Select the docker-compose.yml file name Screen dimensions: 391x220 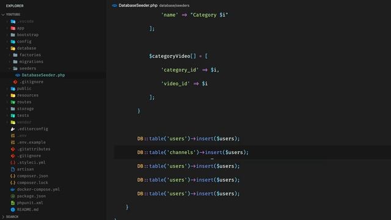pyautogui.click(x=38, y=189)
